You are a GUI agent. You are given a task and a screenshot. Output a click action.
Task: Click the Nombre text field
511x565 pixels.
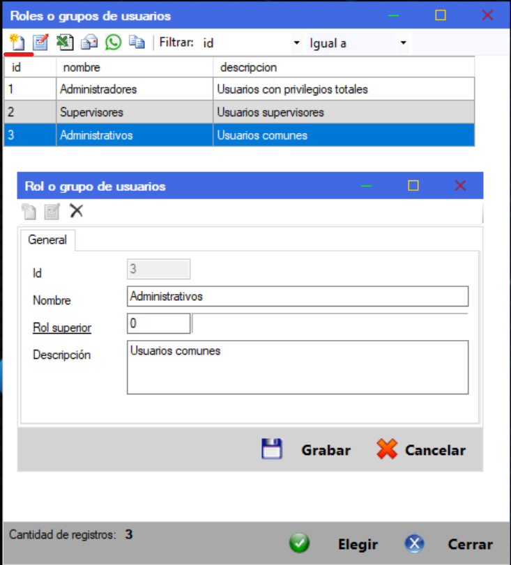(x=298, y=297)
